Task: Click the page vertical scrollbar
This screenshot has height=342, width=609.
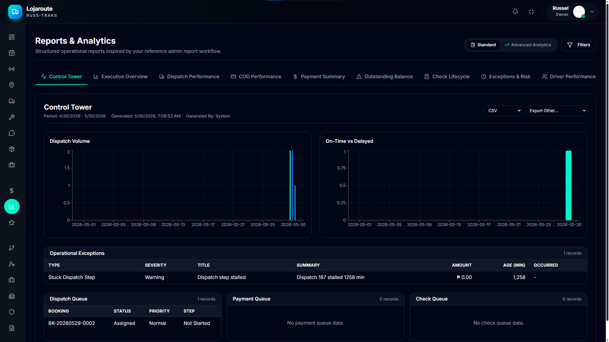Action: click(x=607, y=161)
